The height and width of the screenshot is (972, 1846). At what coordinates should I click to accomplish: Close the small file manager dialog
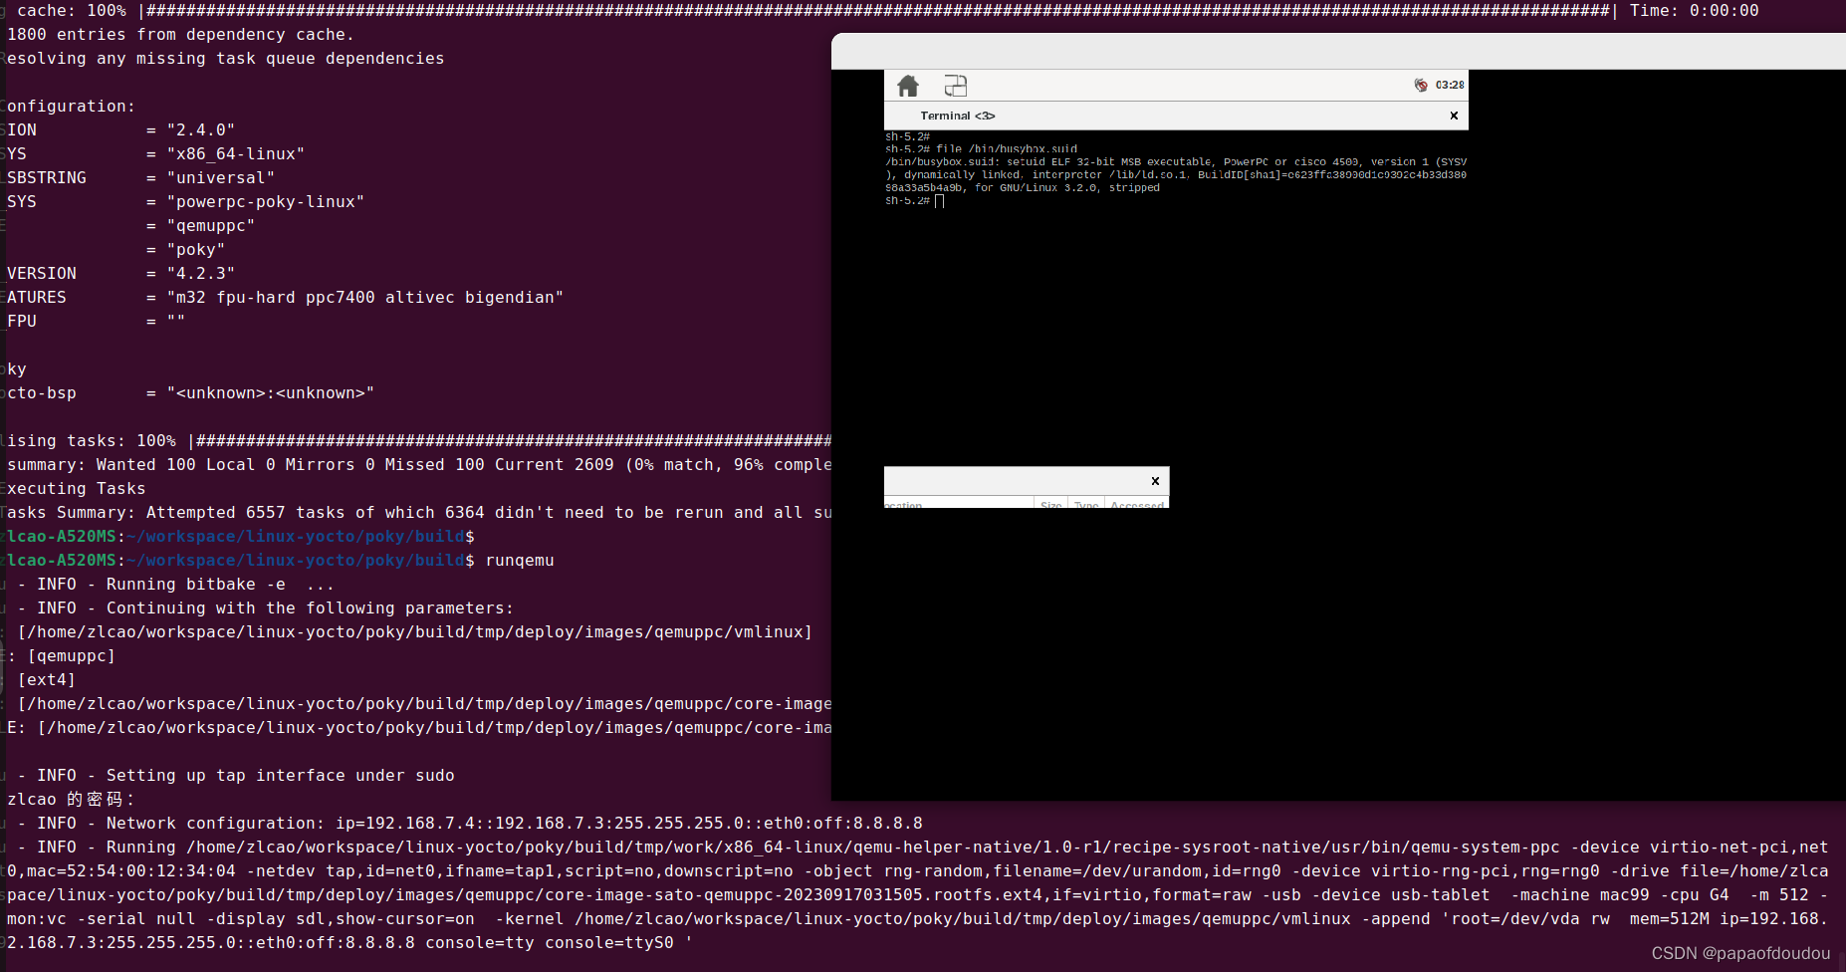coord(1155,481)
